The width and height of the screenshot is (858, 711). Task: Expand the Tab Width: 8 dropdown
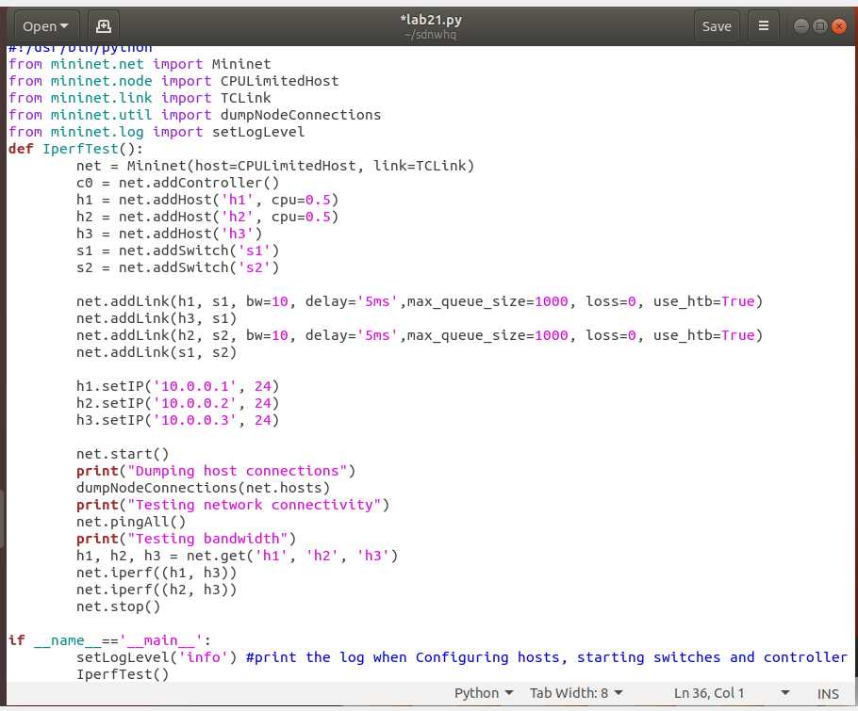click(576, 693)
